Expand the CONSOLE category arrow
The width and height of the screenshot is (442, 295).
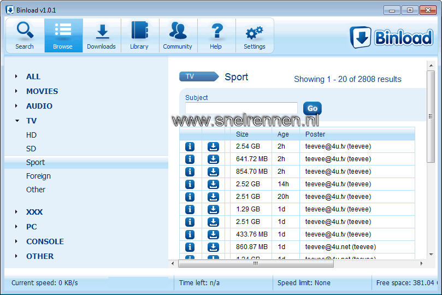16,241
